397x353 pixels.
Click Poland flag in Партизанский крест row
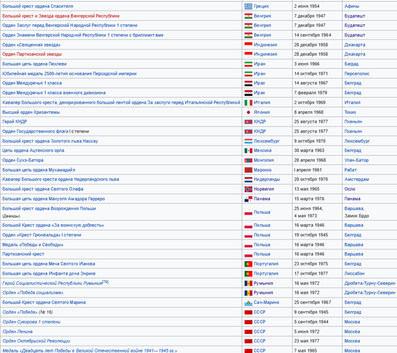pyautogui.click(x=248, y=254)
